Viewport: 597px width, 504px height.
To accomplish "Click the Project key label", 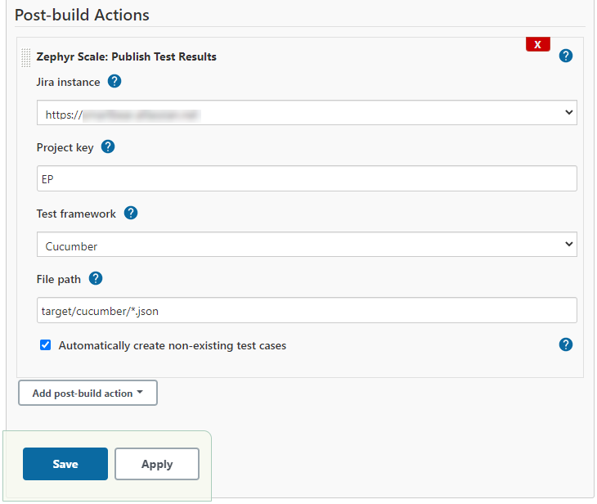I will click(x=65, y=147).
